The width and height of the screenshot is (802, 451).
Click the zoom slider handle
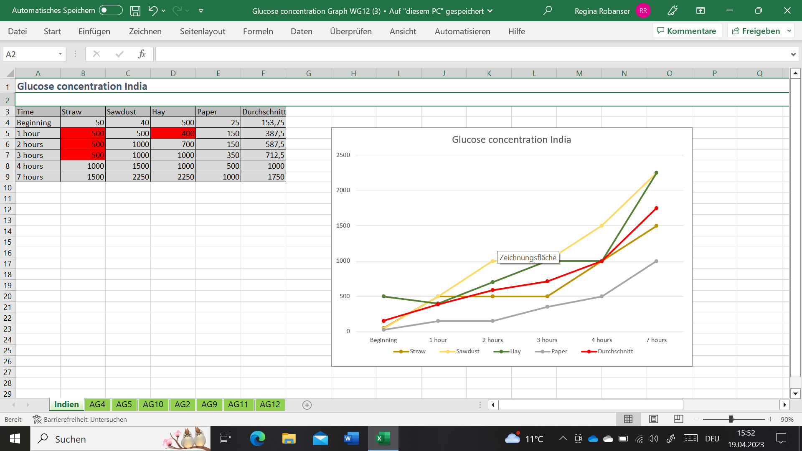click(x=731, y=419)
